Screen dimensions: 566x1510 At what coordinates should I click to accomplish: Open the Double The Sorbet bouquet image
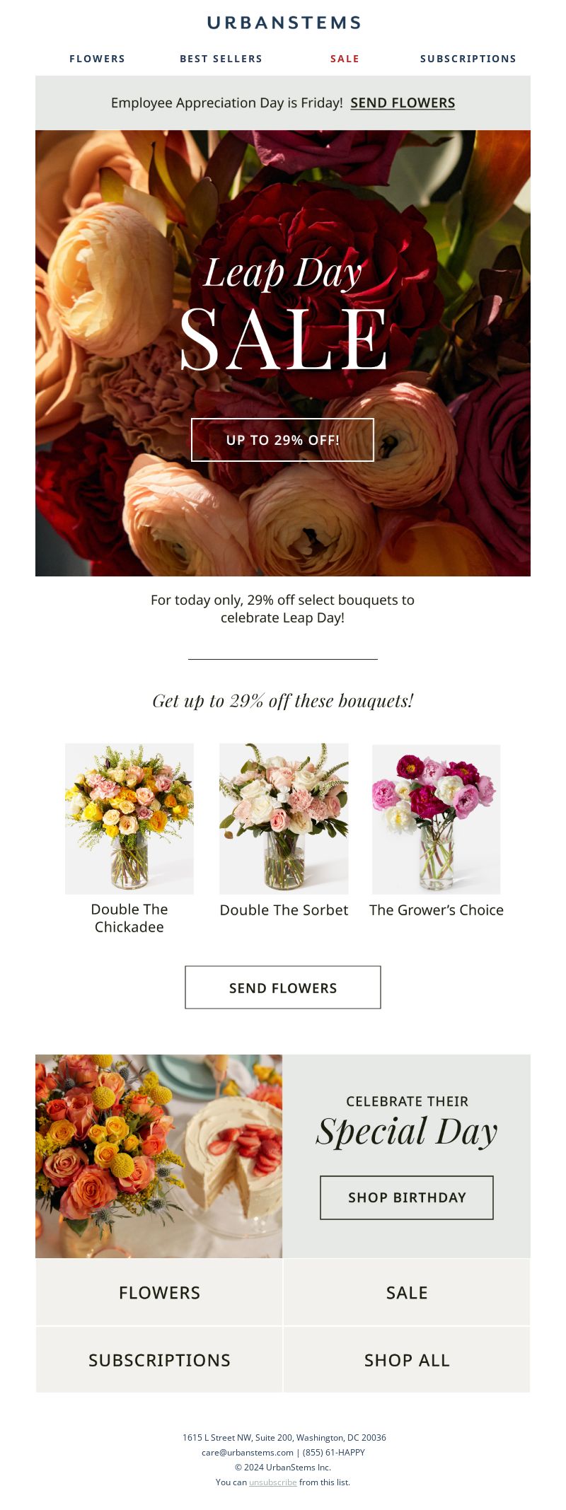point(284,818)
